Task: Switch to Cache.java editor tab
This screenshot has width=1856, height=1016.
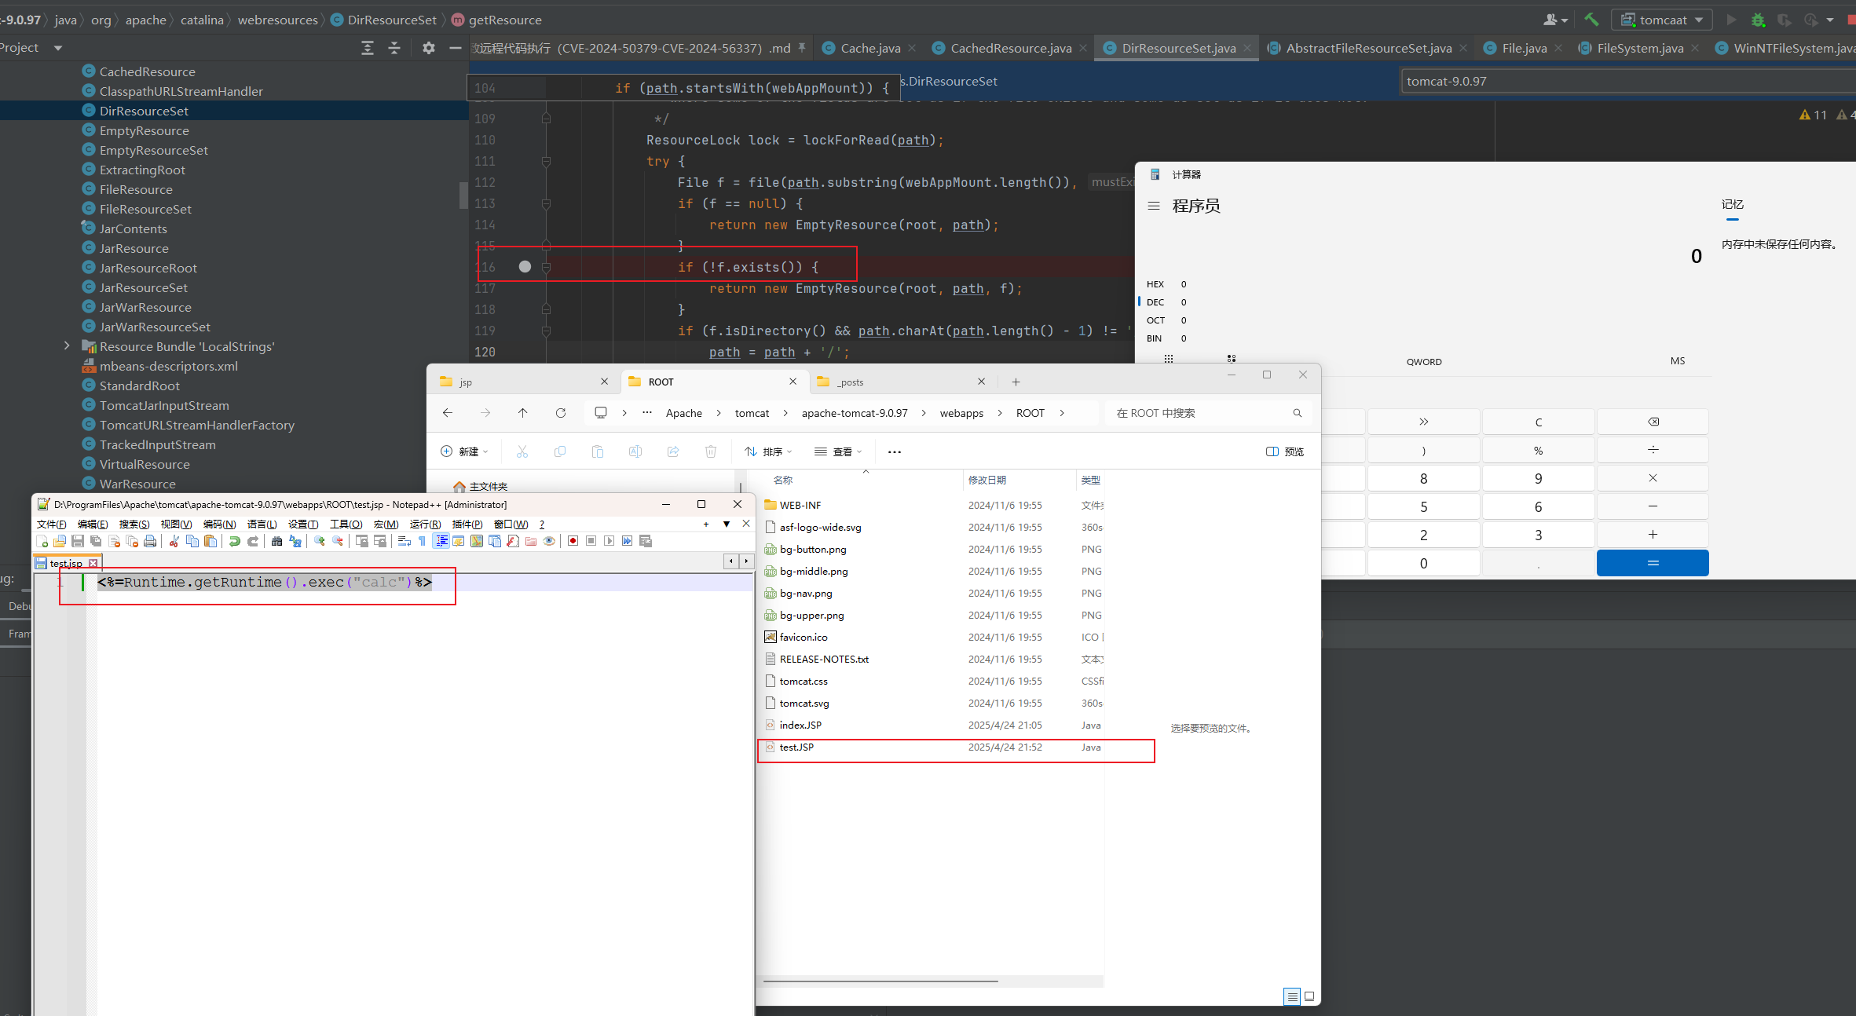Action: tap(870, 48)
